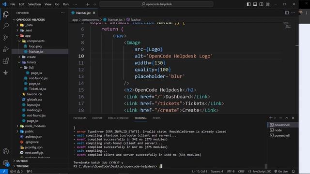Maximize the panel size with chevron

(x=287, y=118)
